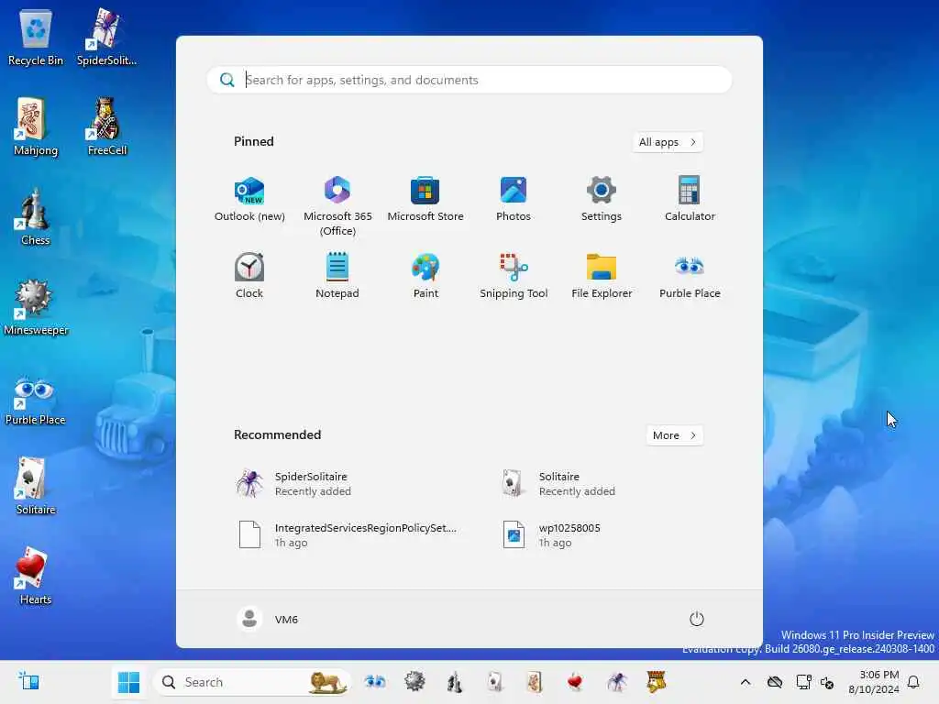Select the Mahjong desktop shortcut

[x=36, y=127]
